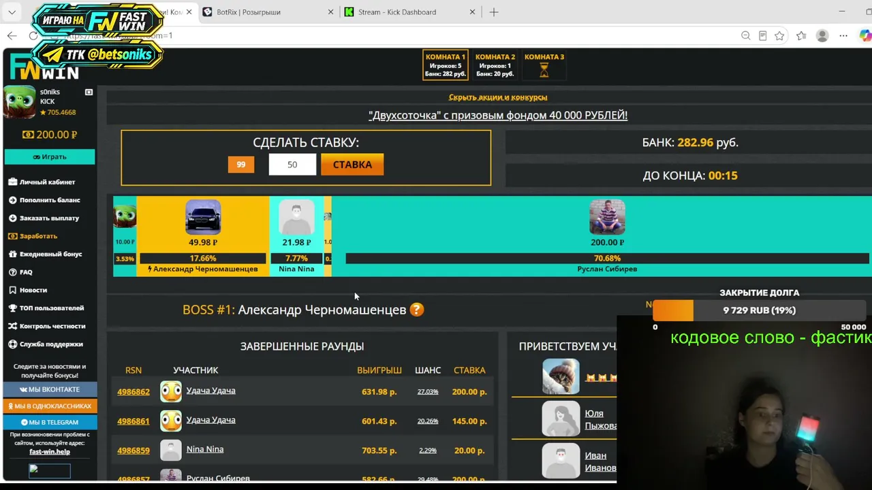This screenshot has height=490, width=872.
Task: Open the browser tab search dropdown
Action: [x=12, y=12]
